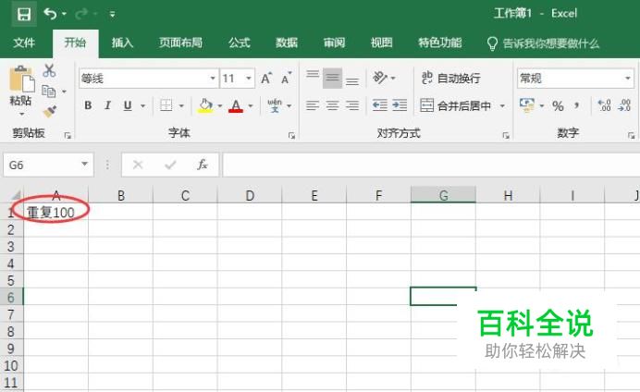
Task: Open the undo history dropdown arrow
Action: coord(65,14)
